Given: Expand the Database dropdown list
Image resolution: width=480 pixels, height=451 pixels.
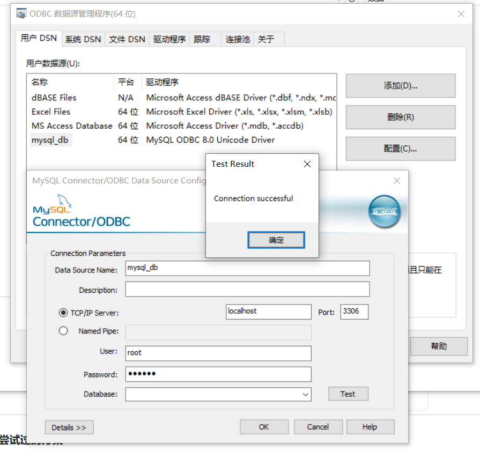Looking at the screenshot, I should click(x=305, y=395).
